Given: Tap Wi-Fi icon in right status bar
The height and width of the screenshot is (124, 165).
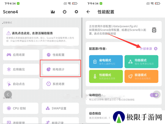Looking at the screenshot, I should [x=152, y=4].
